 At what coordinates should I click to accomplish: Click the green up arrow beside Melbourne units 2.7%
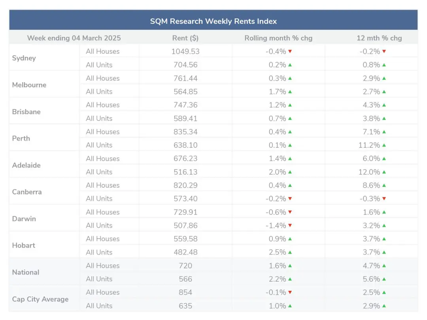coord(384,92)
